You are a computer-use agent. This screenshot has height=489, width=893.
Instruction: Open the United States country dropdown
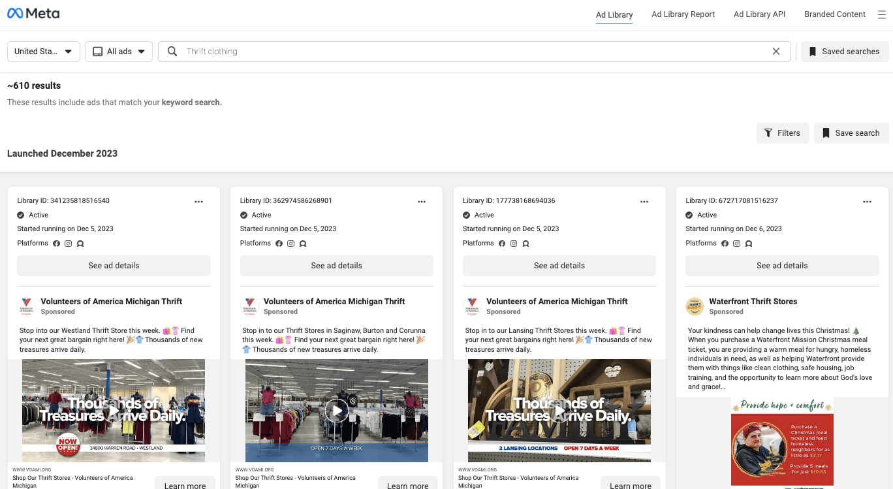coord(44,52)
